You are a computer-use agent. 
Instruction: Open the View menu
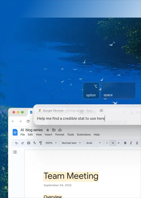pos(39,135)
